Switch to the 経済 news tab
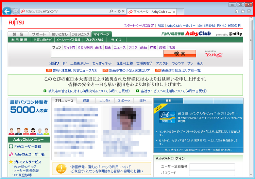Viewport: 255px width, 179px height. (86, 101)
